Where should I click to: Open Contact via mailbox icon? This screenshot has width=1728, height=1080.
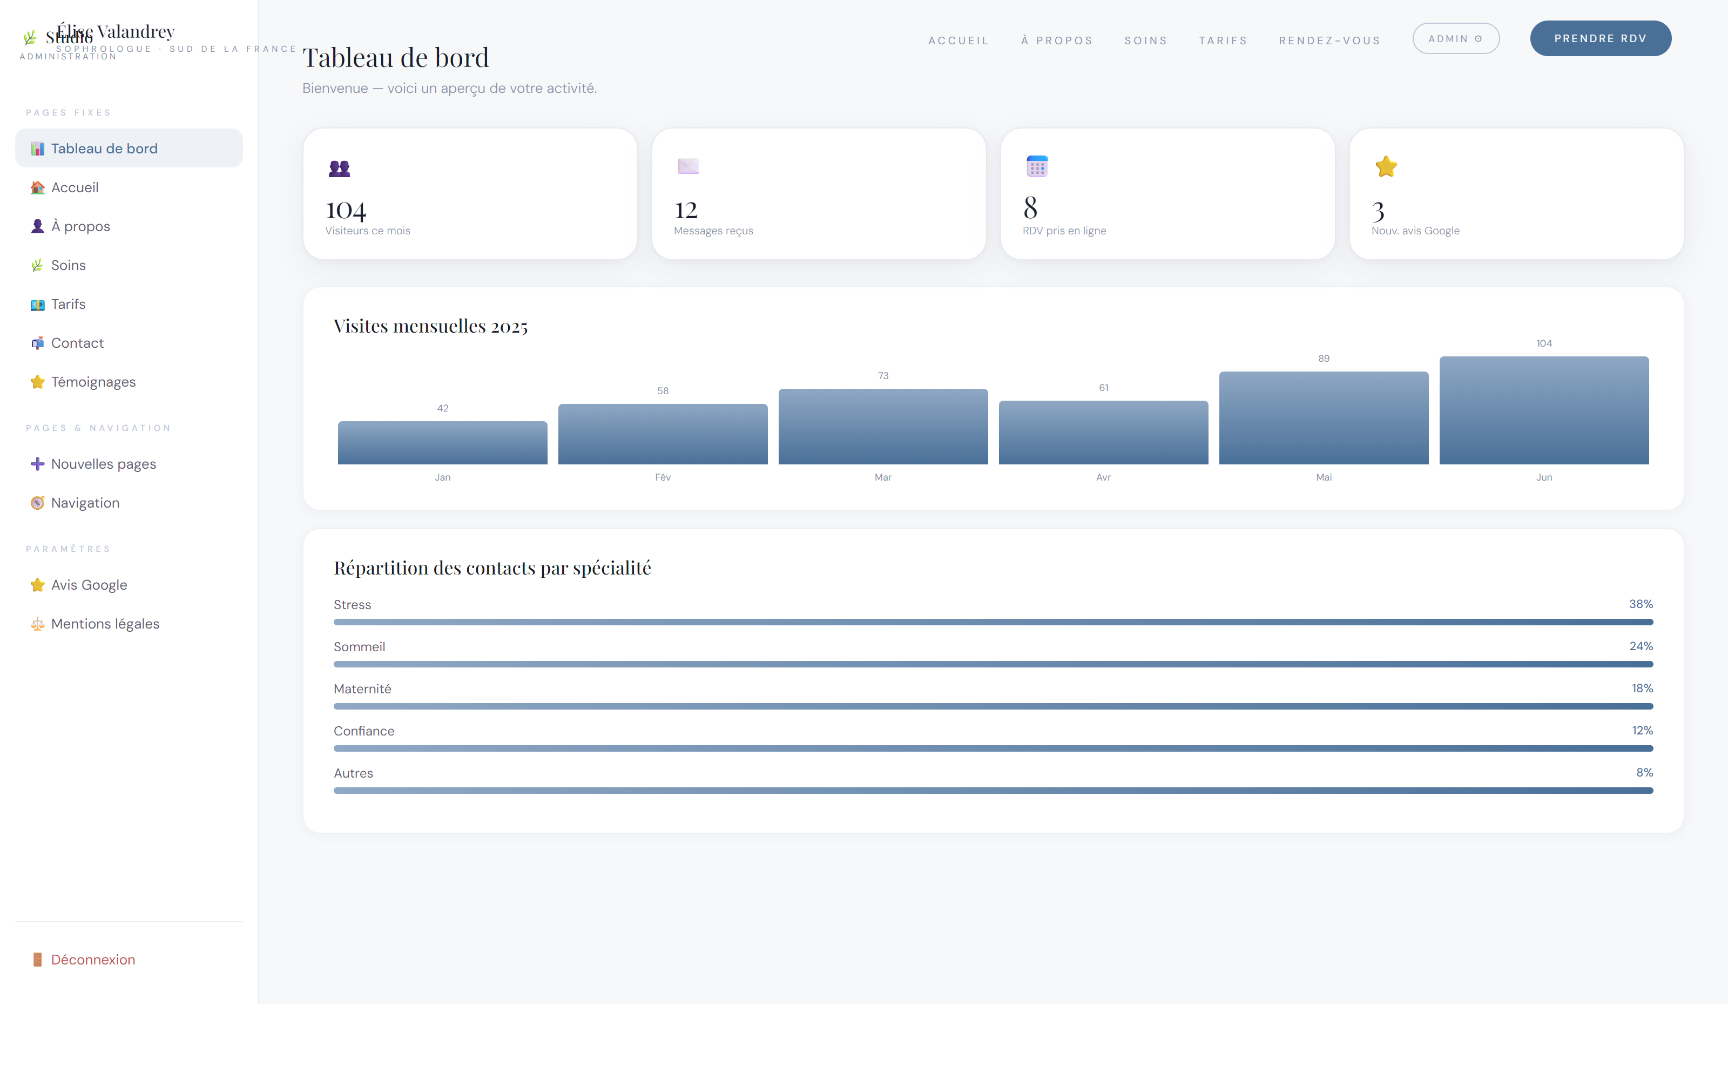pos(37,343)
